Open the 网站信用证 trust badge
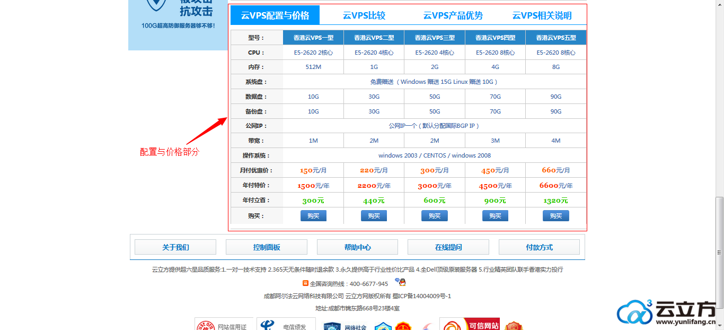Viewport: 724px width, 330px height. pos(223,325)
